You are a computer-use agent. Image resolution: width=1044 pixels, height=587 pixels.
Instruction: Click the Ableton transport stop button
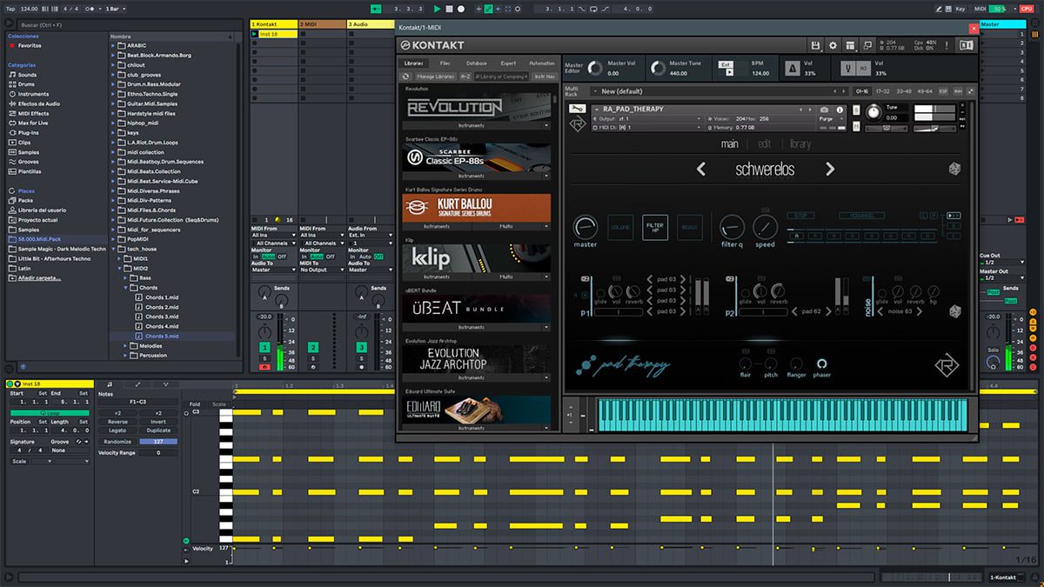tap(449, 9)
